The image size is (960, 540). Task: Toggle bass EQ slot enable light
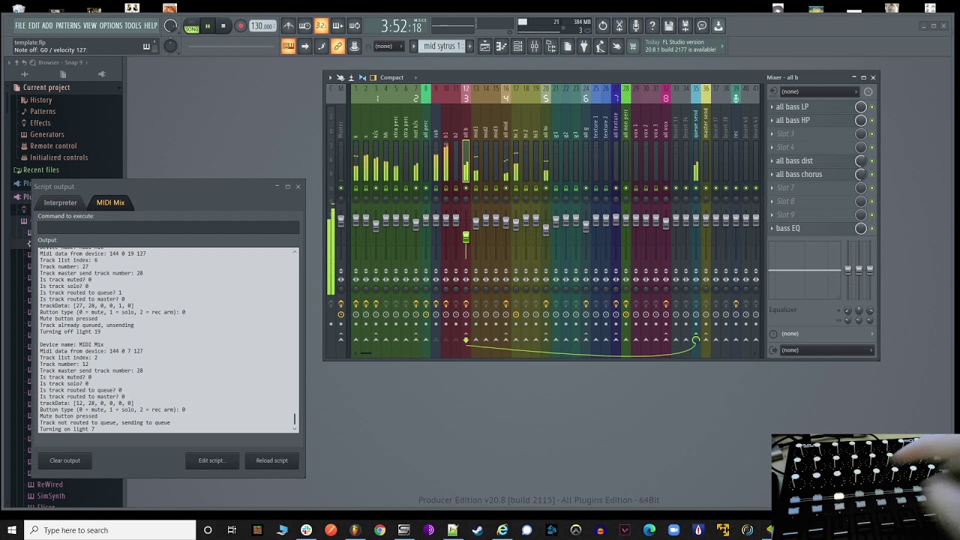click(871, 228)
